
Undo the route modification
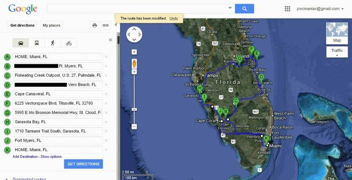pos(173,18)
